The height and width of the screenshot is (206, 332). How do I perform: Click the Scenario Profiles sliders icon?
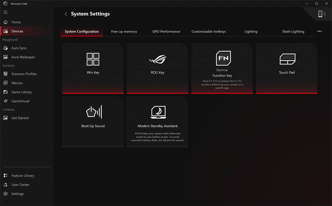(x=6, y=74)
